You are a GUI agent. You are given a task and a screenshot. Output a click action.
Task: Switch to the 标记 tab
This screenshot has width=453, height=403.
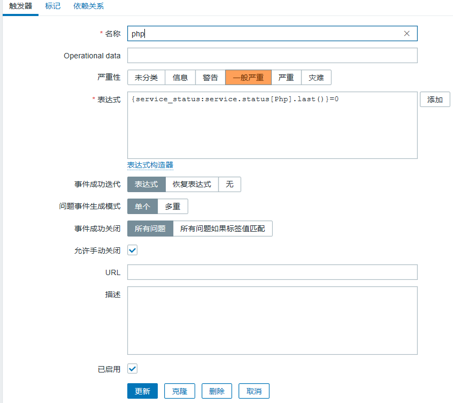click(x=53, y=6)
